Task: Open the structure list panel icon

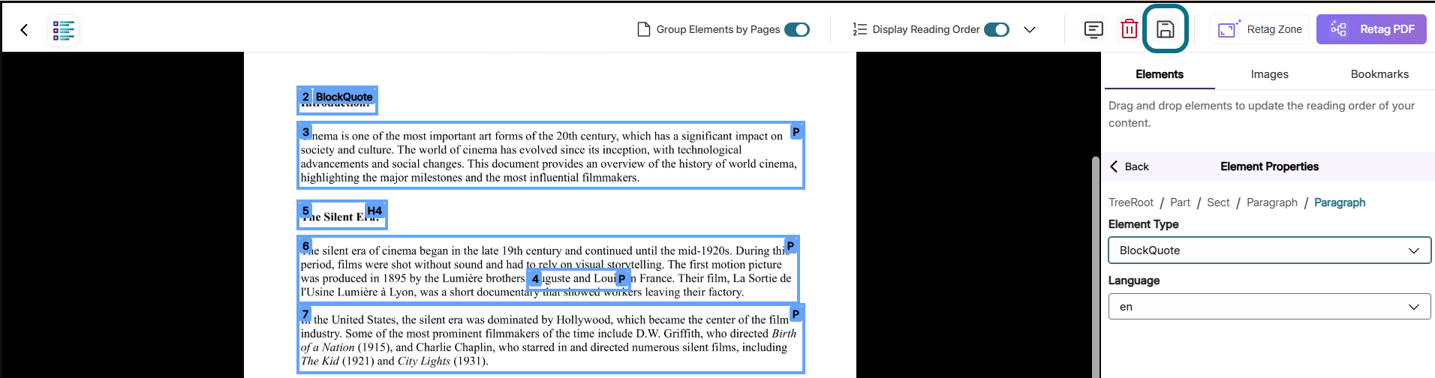Action: [x=64, y=30]
